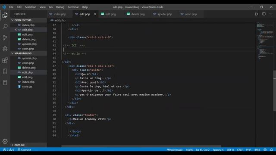Open the Selection menu
The image size is (276, 155).
pos(31,7)
